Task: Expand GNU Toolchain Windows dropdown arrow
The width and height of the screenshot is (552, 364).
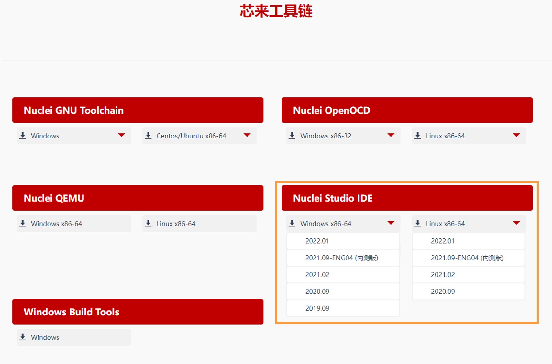Action: pos(121,135)
